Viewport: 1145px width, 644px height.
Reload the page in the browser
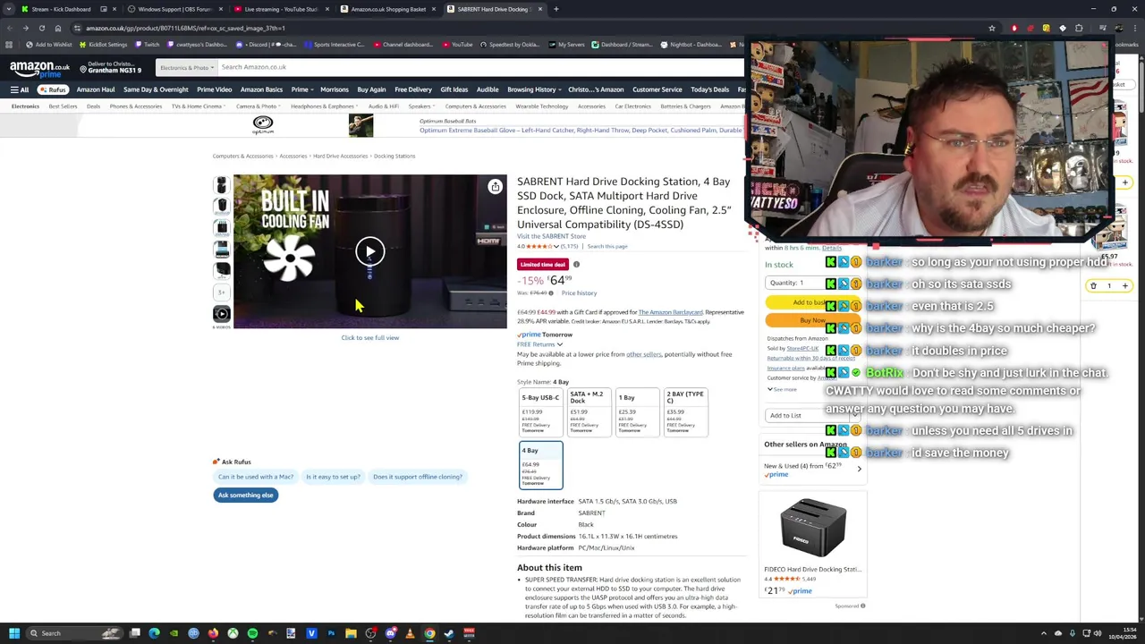point(41,28)
